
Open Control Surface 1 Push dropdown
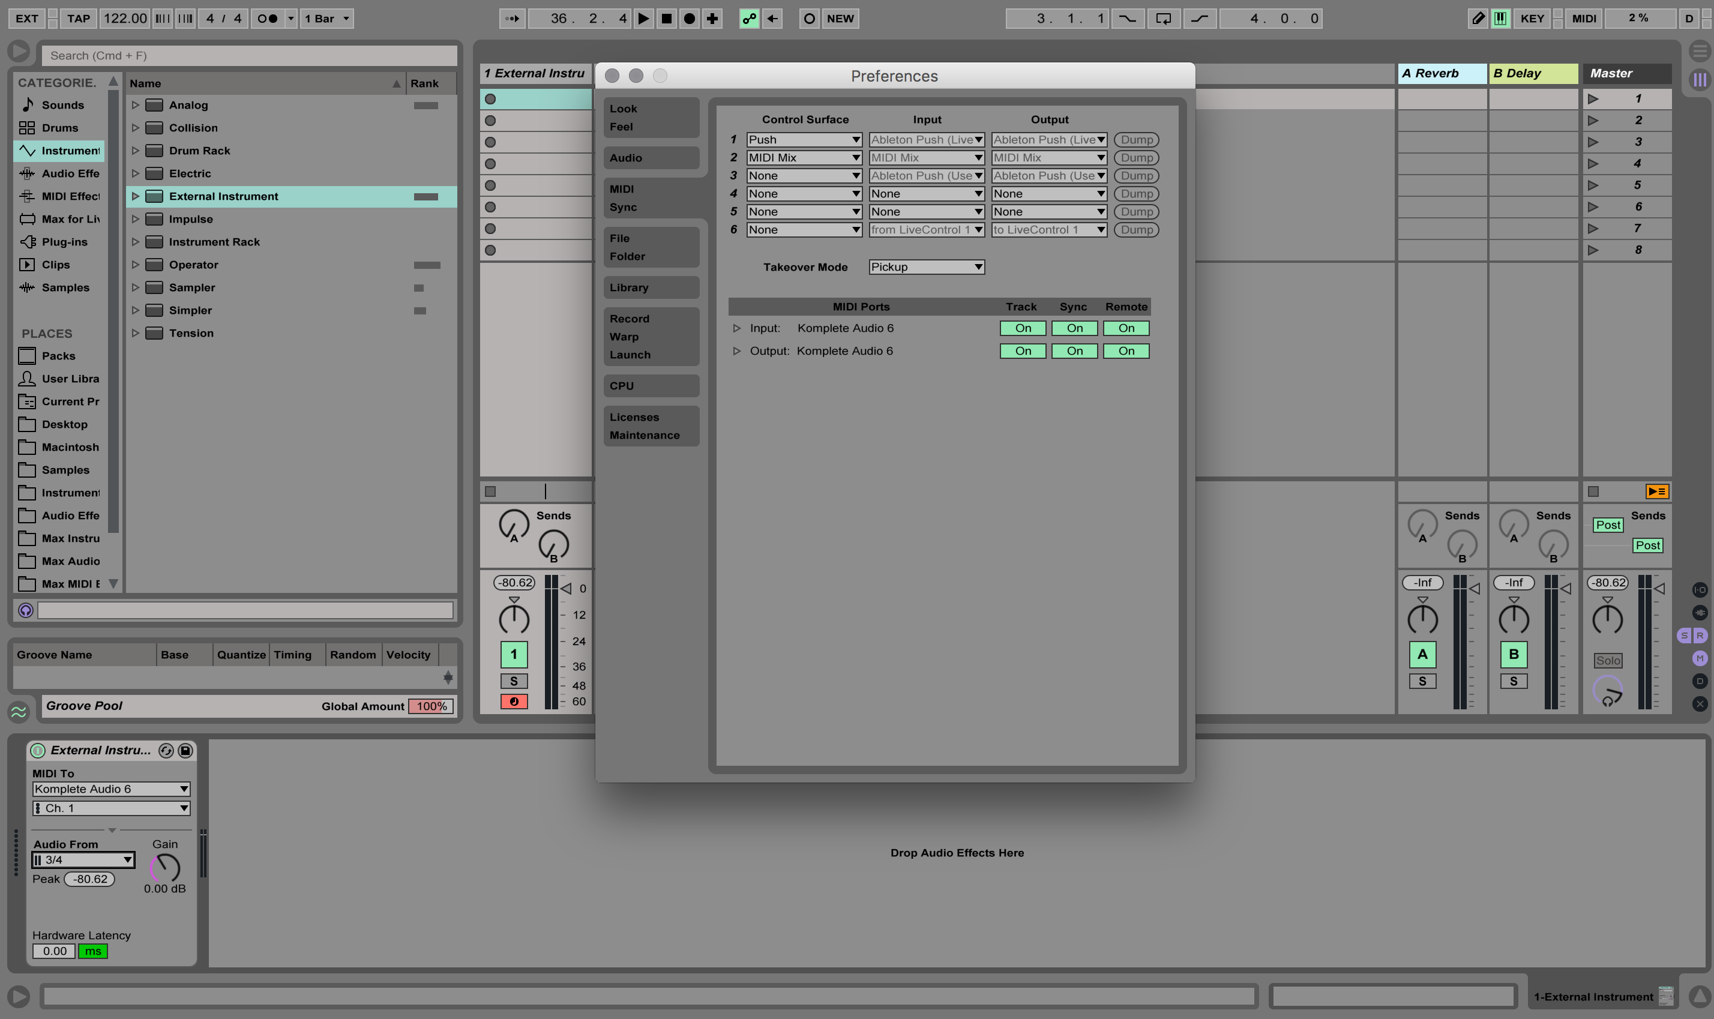pos(804,139)
